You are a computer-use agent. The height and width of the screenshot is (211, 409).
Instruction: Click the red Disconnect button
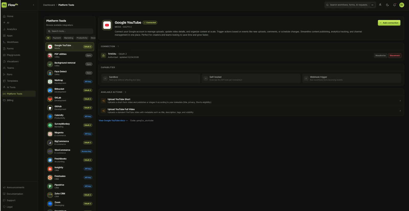(x=395, y=55)
